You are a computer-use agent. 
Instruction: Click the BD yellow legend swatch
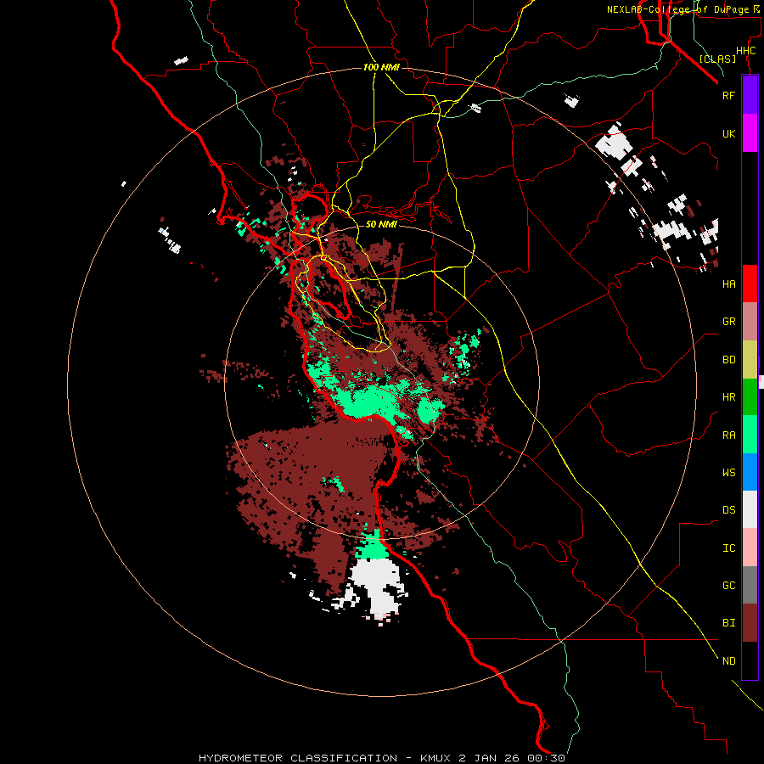pos(750,359)
